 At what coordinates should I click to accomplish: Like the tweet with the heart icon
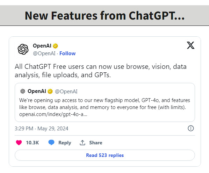(x=19, y=143)
